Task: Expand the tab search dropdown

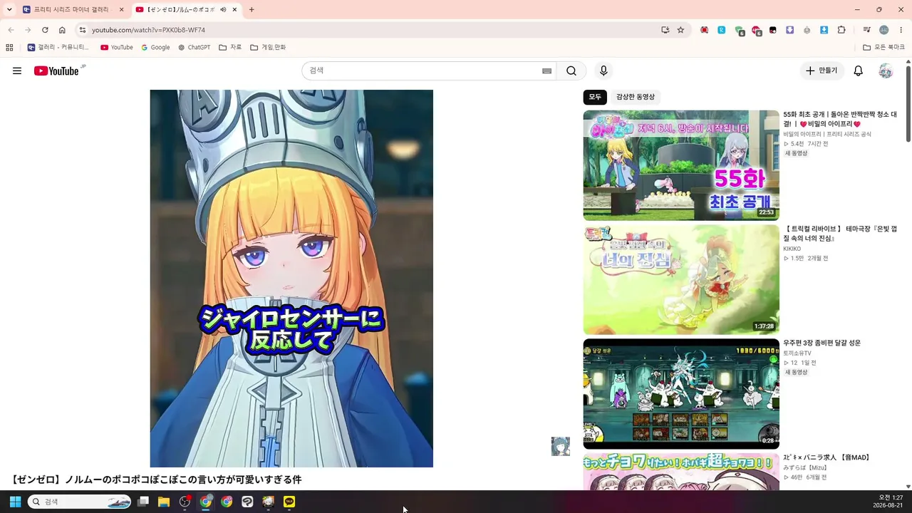Action: [9, 10]
